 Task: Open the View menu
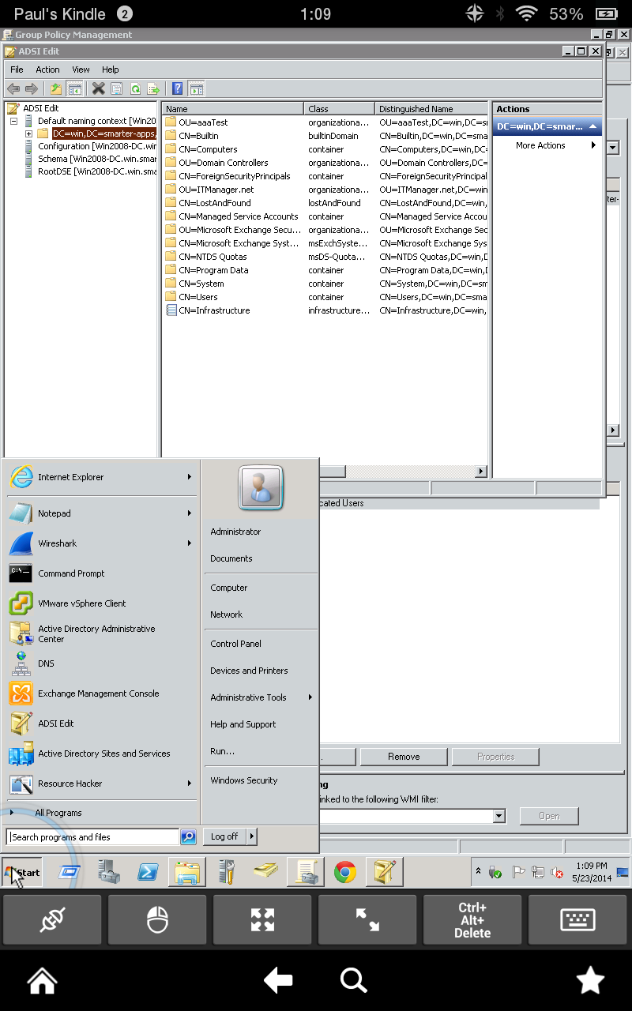click(81, 70)
